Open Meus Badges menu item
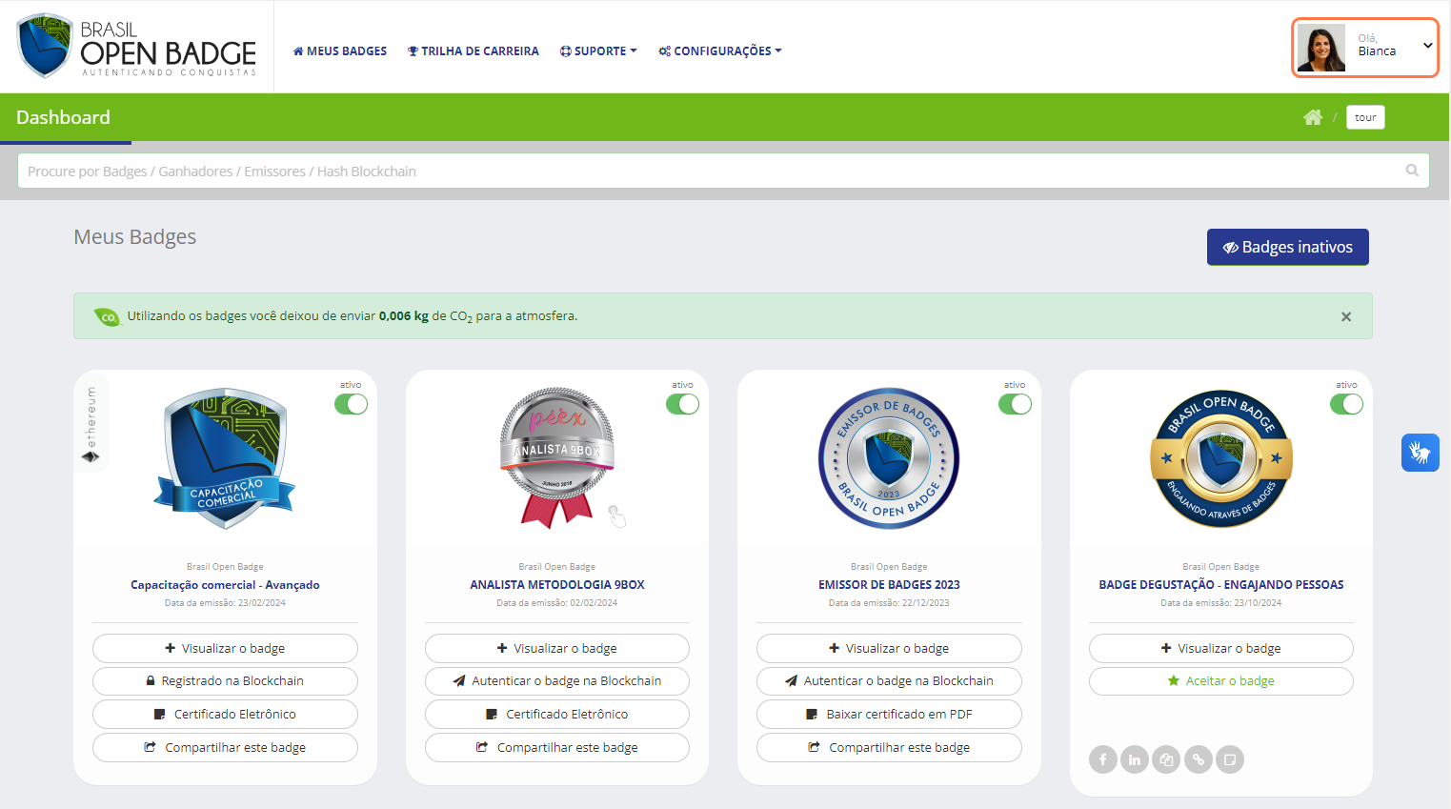 [x=340, y=51]
